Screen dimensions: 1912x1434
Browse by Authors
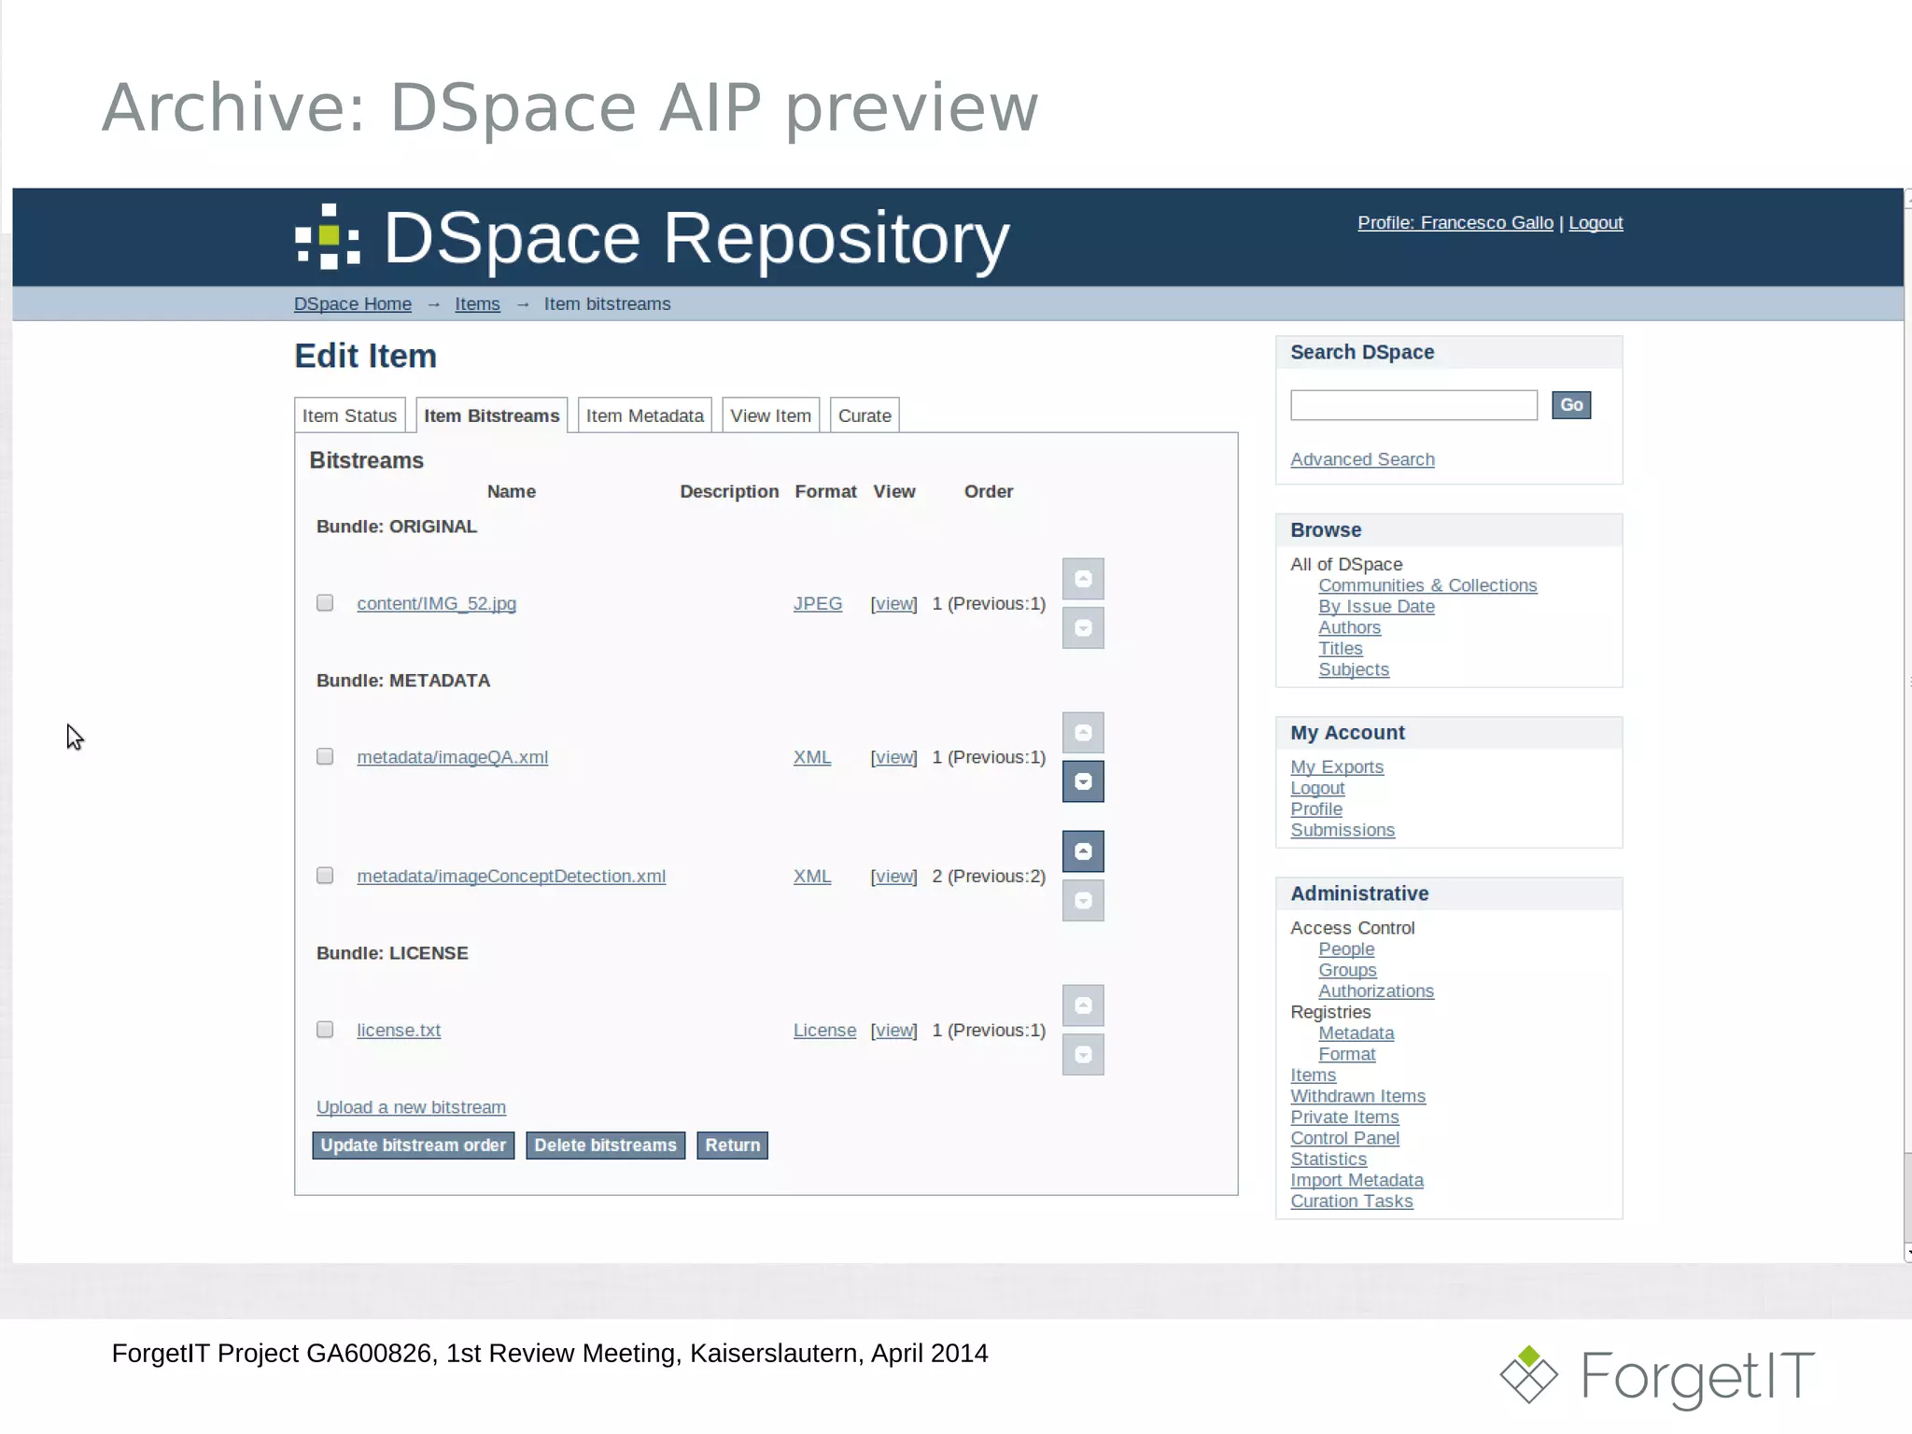(1349, 627)
